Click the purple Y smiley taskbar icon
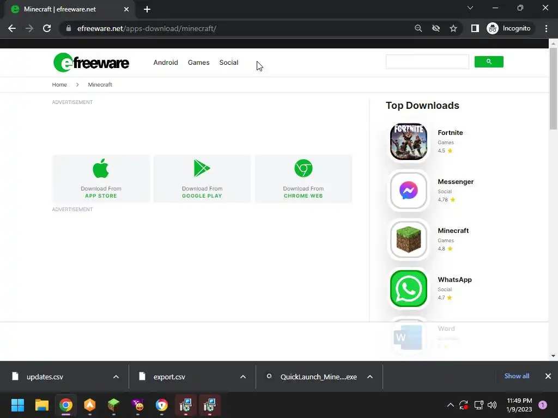 (138, 405)
